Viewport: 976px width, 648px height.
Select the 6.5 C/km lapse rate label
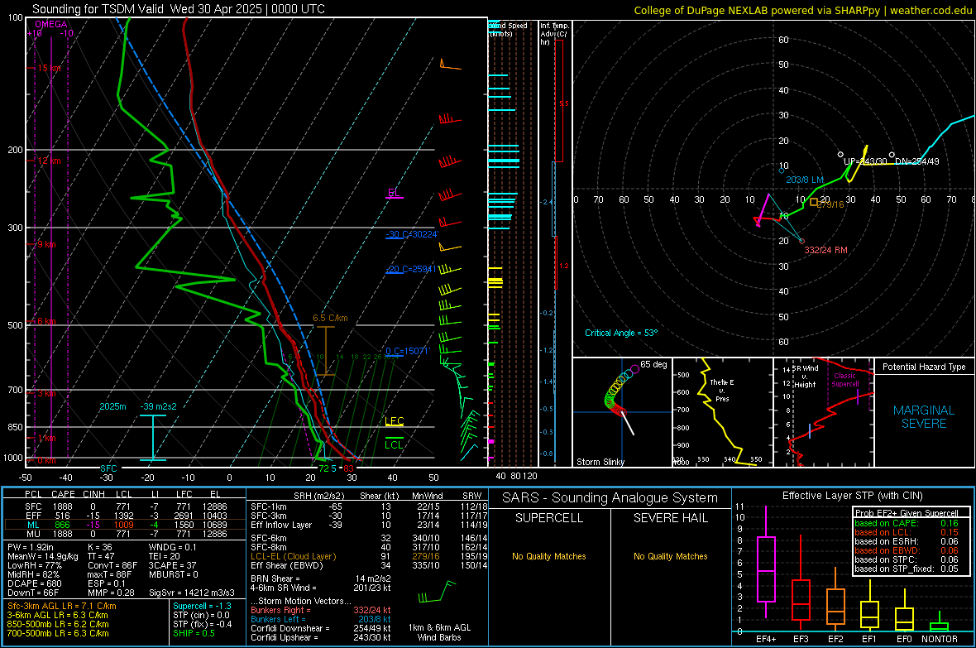coord(330,318)
